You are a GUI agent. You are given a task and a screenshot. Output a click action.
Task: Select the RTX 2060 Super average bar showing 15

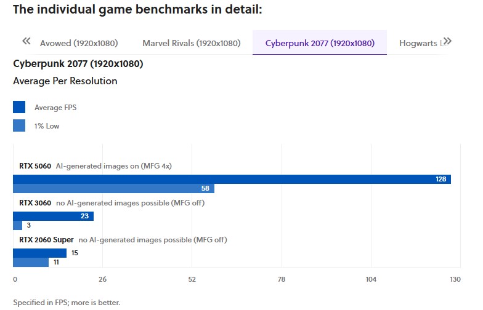pyautogui.click(x=39, y=253)
